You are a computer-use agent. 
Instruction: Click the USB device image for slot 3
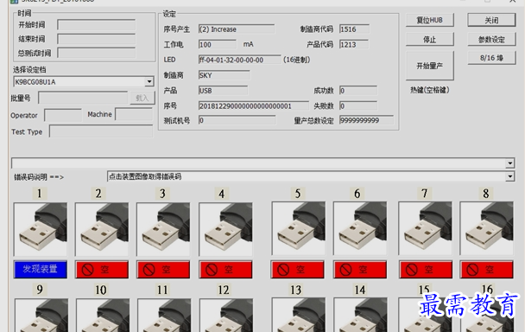point(163,229)
